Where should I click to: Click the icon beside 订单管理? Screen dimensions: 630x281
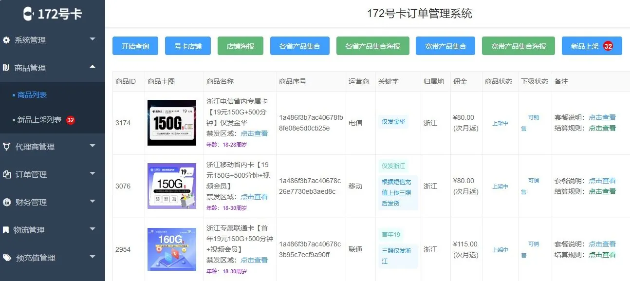point(6,174)
